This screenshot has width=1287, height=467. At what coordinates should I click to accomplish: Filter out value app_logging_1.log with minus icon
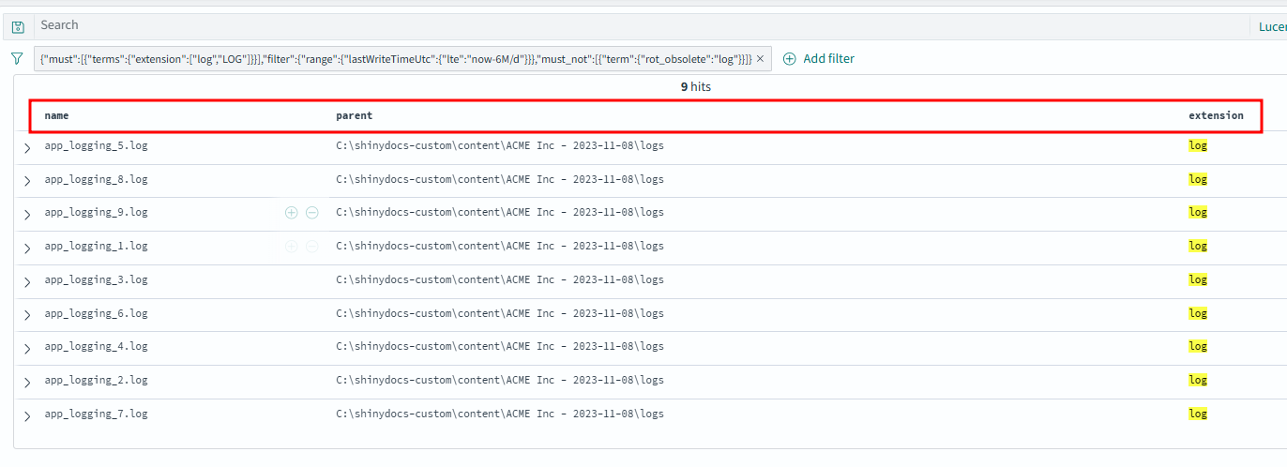coord(312,247)
